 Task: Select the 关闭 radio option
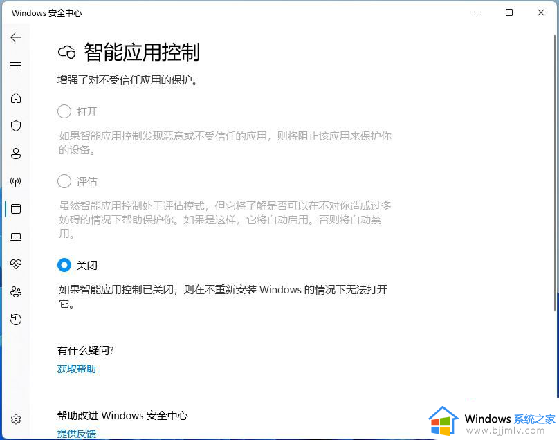pos(64,265)
